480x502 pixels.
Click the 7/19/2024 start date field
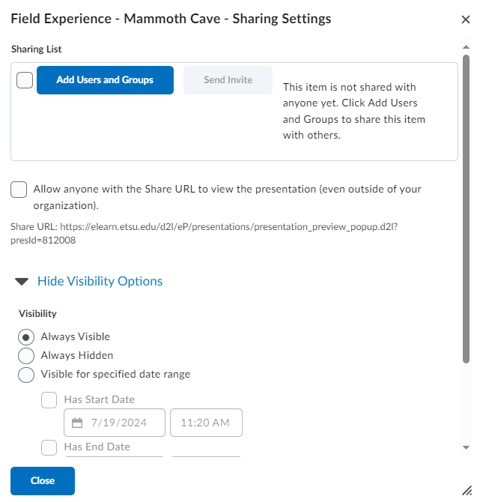click(124, 423)
